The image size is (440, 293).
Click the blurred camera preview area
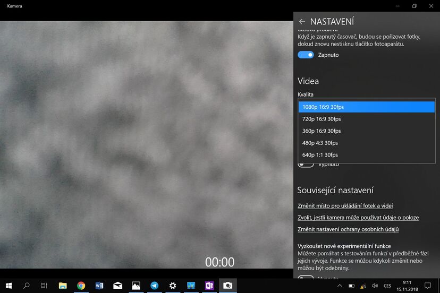click(x=147, y=144)
